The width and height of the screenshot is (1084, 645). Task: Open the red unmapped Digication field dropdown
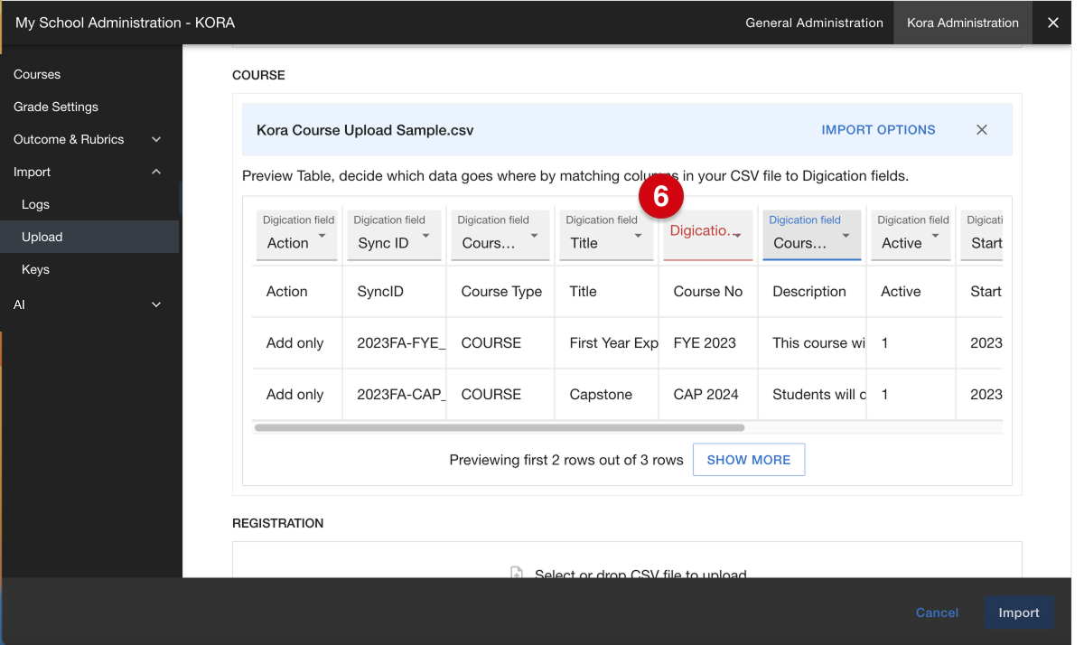(x=708, y=235)
